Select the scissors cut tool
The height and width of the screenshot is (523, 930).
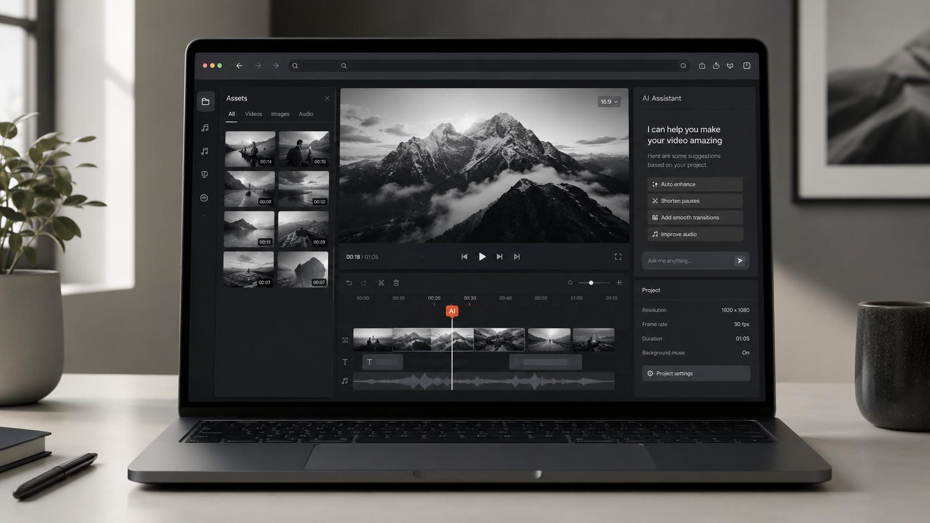(381, 283)
